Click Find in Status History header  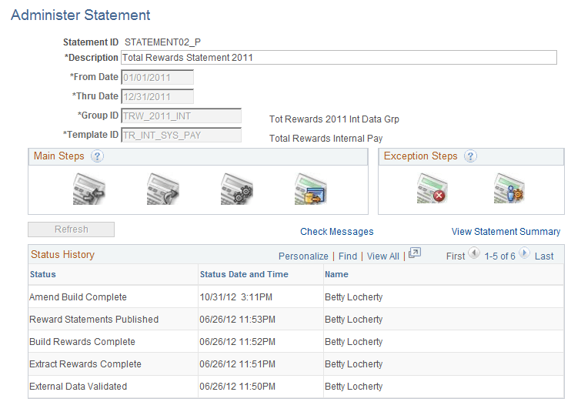[x=348, y=256]
